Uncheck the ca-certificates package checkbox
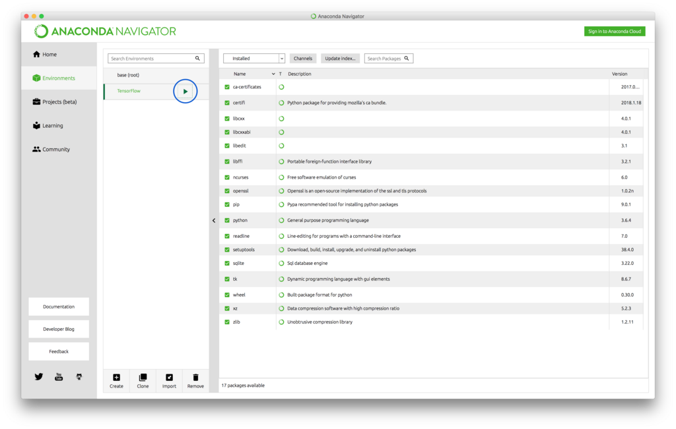Image resolution: width=676 pixels, height=429 pixels. 227,87
